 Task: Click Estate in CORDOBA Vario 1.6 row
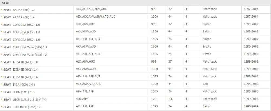coord(207,54)
